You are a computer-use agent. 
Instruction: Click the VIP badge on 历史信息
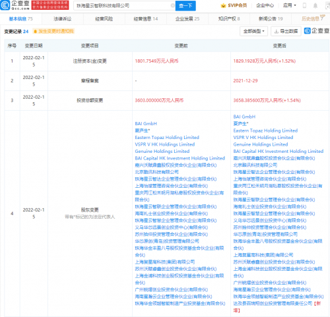click(323, 16)
